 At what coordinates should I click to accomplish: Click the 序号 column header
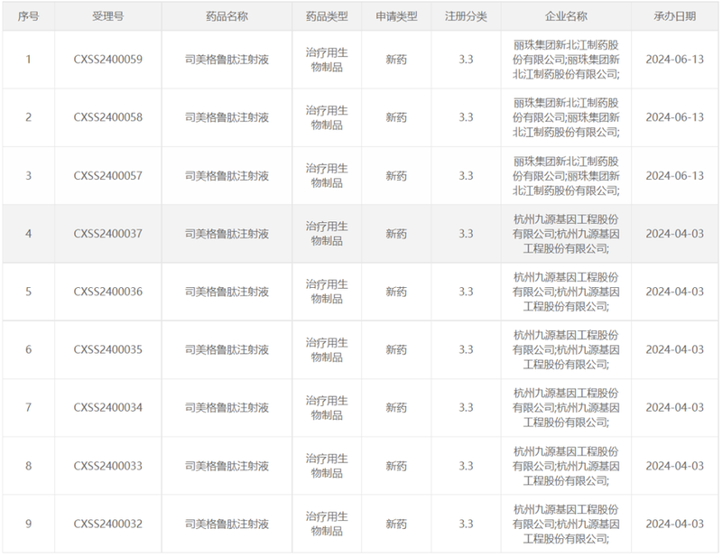point(28,16)
